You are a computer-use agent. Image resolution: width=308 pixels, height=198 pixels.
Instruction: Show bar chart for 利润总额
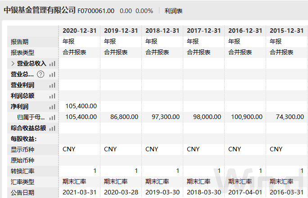pyautogui.click(x=52, y=96)
